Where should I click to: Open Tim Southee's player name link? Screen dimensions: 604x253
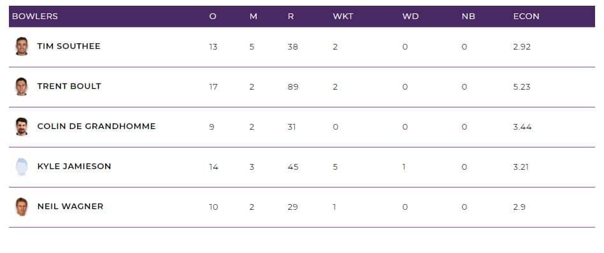69,46
